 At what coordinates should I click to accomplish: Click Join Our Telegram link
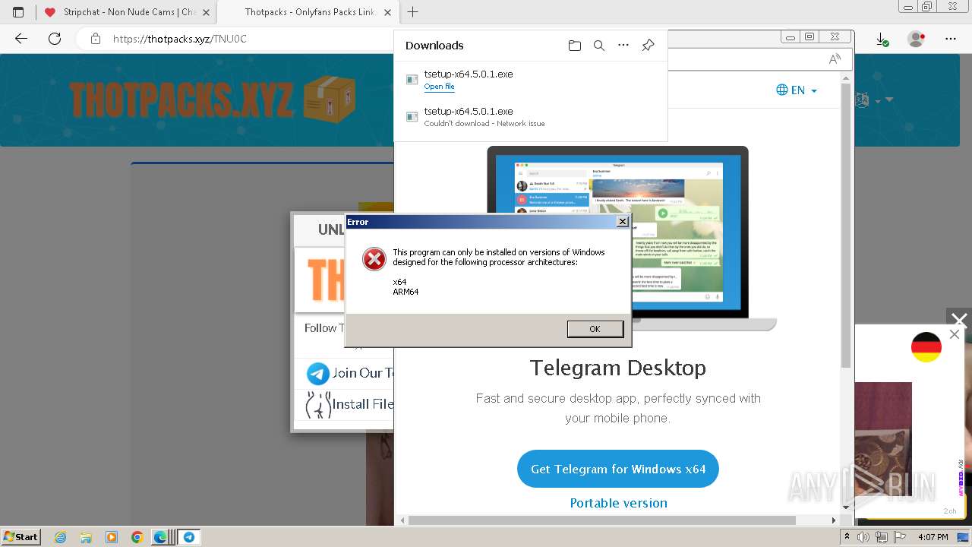(x=361, y=373)
